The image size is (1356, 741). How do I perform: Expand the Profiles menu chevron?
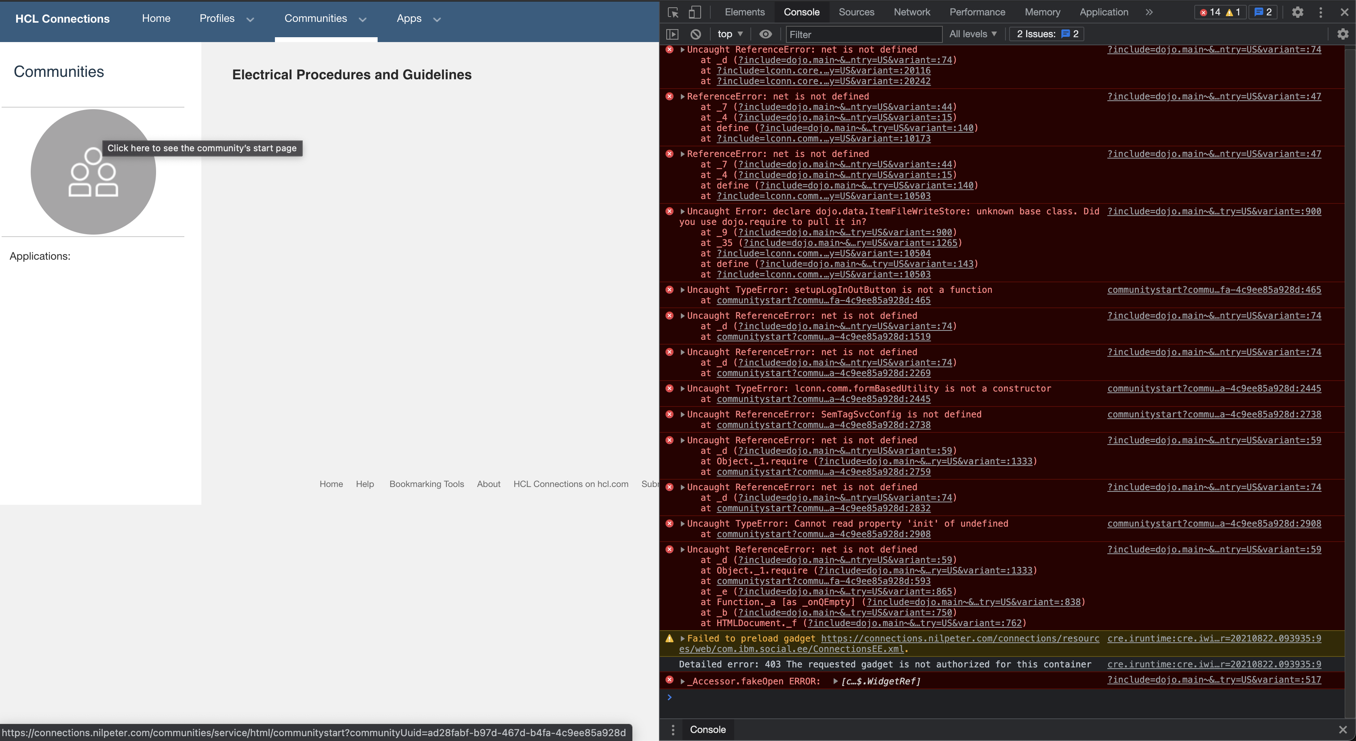251,19
